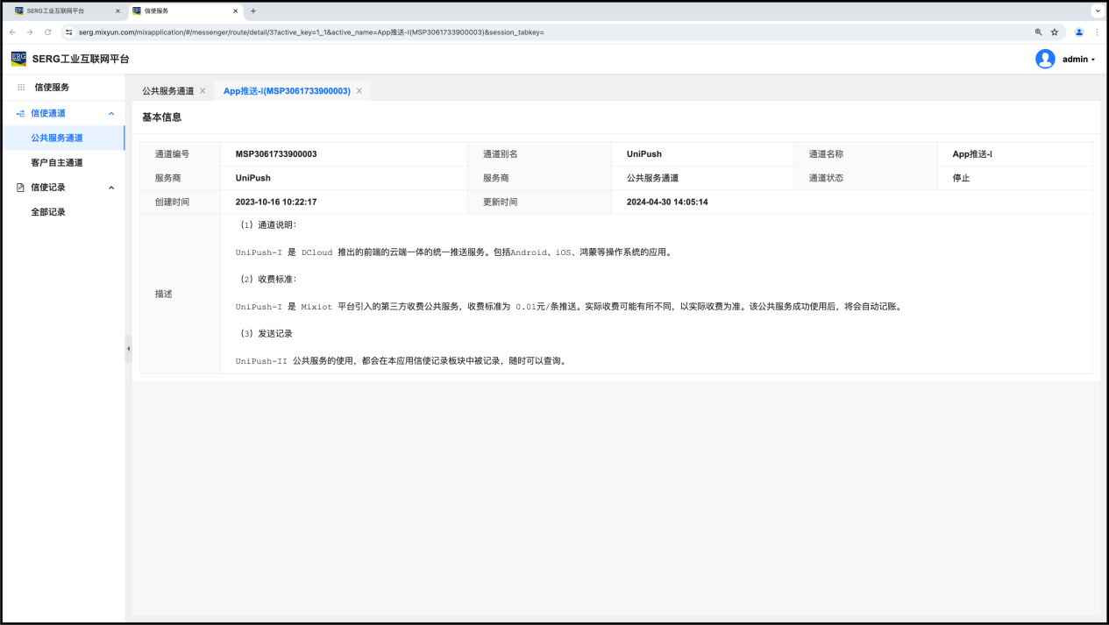Click the browser reload page icon
The width and height of the screenshot is (1109, 625).
coord(47,32)
